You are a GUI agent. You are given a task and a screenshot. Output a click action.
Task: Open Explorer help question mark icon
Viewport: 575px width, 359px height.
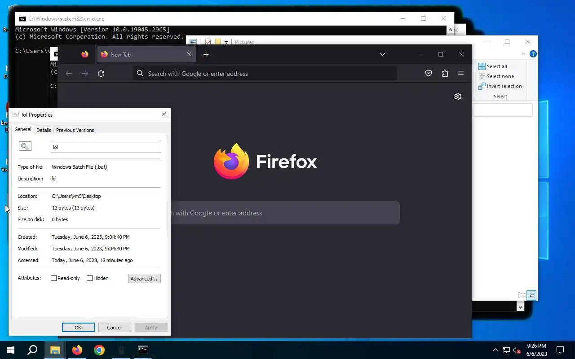click(x=533, y=54)
